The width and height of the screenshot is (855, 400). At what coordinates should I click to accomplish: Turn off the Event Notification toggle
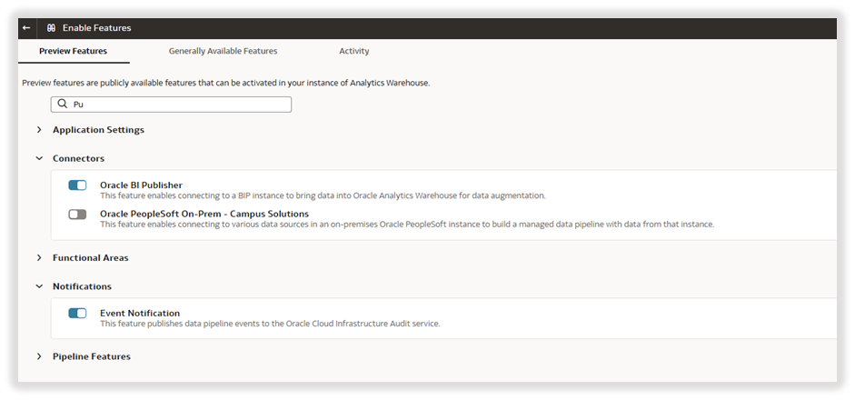[x=77, y=314]
